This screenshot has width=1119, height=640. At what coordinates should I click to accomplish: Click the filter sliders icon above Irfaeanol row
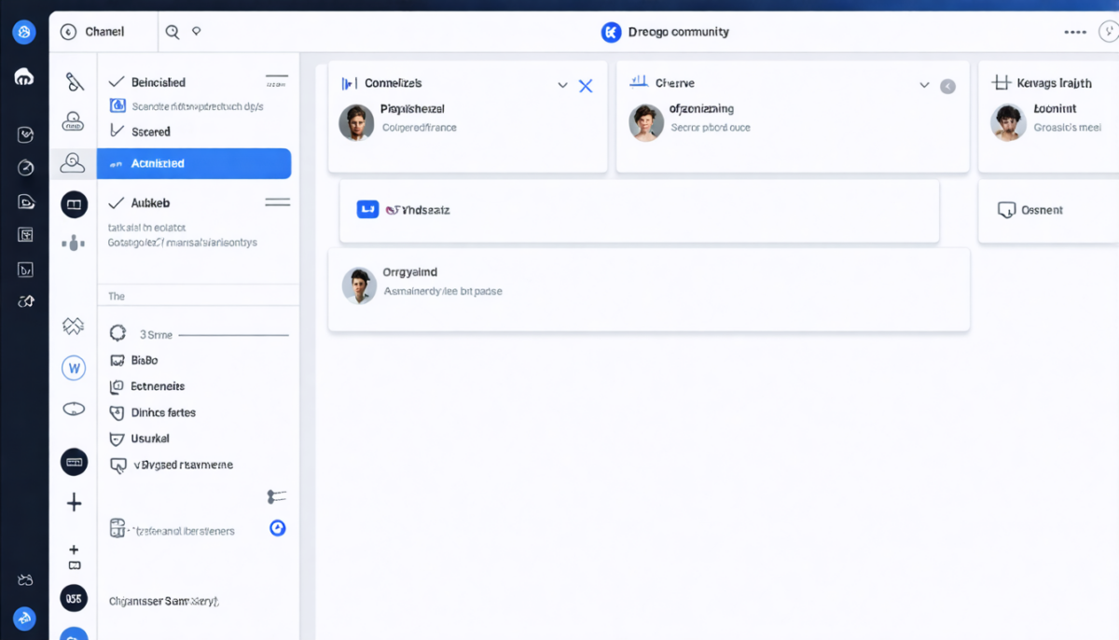point(276,496)
